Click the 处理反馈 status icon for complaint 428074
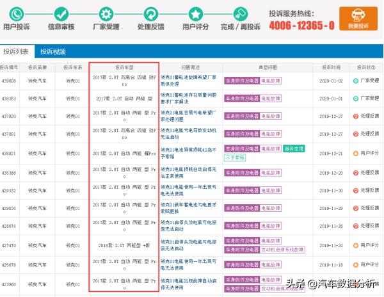384x297 pixels. tap(356, 226)
